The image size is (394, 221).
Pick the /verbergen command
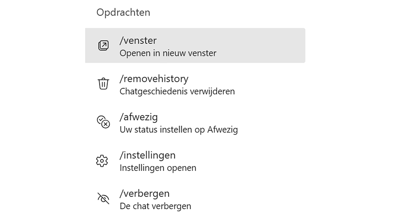pos(144,193)
